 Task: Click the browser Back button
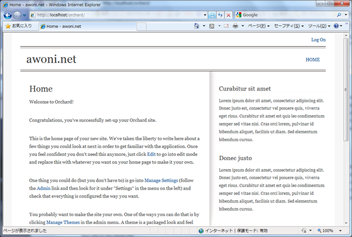click(7, 15)
